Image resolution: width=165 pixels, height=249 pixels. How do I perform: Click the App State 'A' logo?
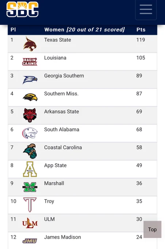(30, 169)
